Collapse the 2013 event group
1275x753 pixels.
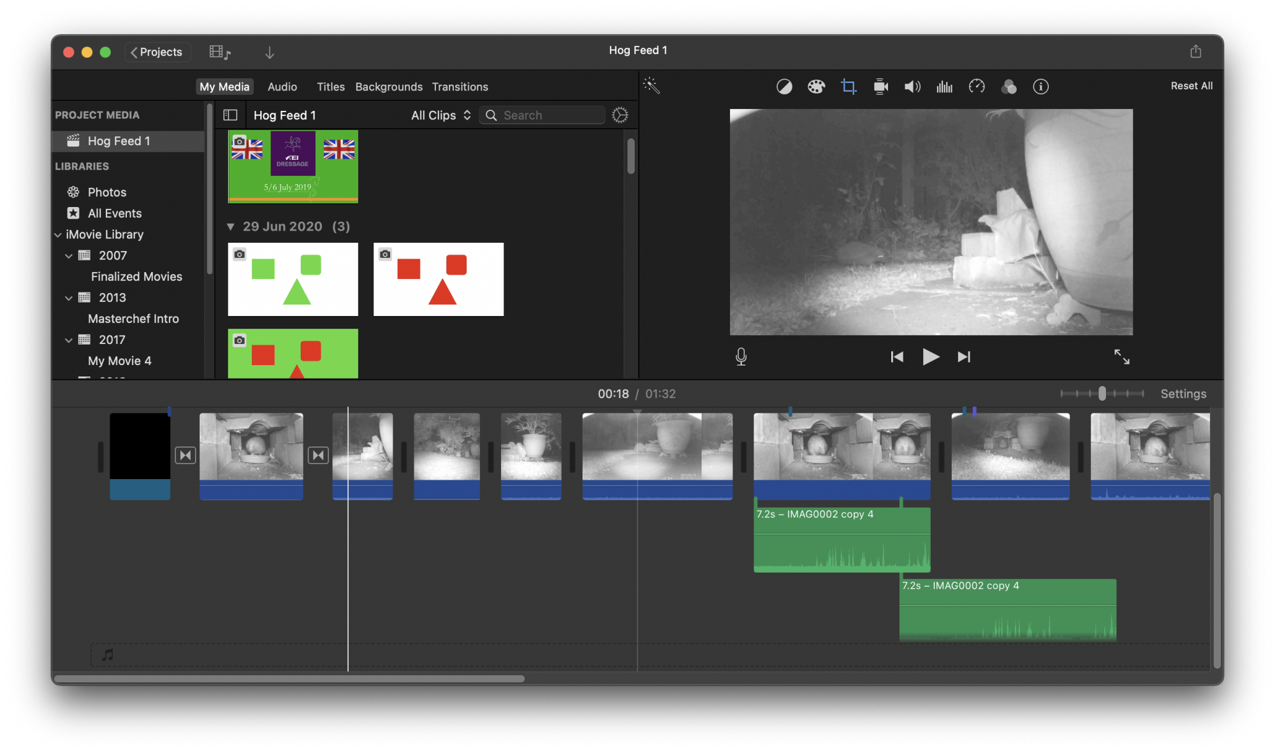(69, 298)
